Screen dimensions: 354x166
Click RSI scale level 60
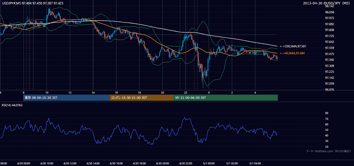point(327,124)
